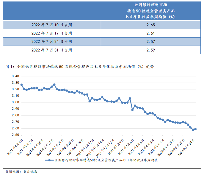Click the 2022年7月31日当周 row label
Screen dimensions: 204x175
pos(52,50)
